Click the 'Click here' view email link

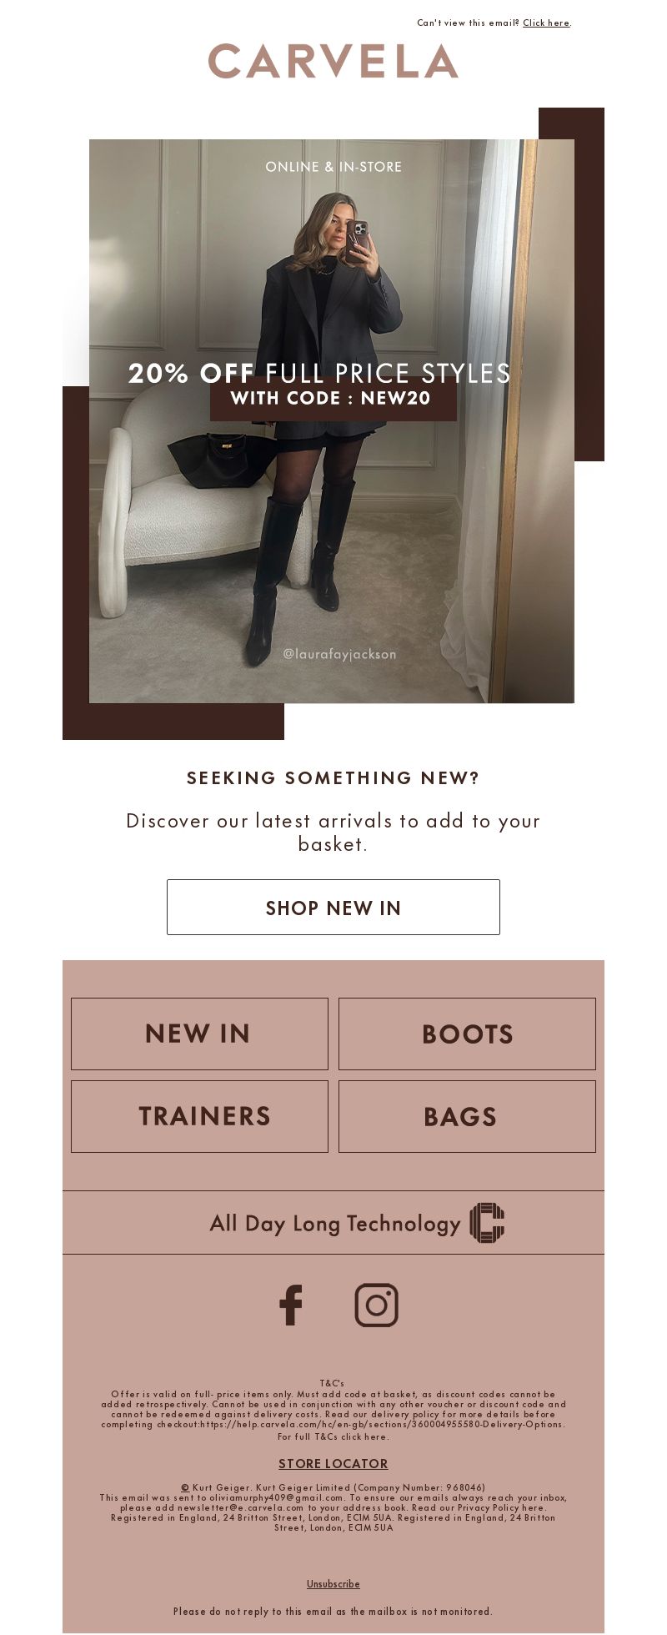[546, 23]
